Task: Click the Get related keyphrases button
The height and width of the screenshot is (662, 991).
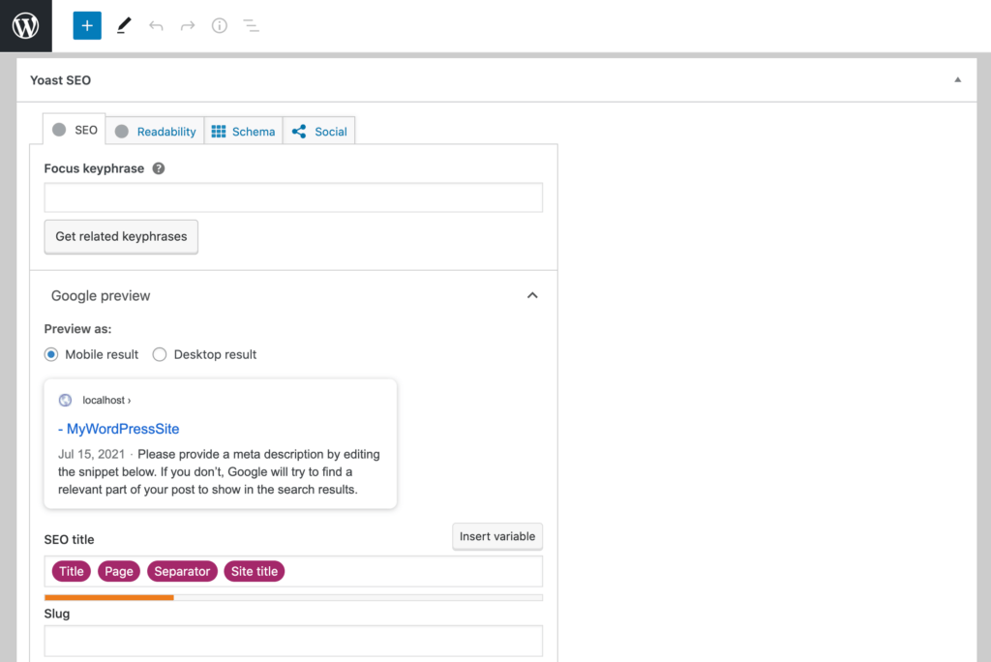Action: tap(121, 236)
